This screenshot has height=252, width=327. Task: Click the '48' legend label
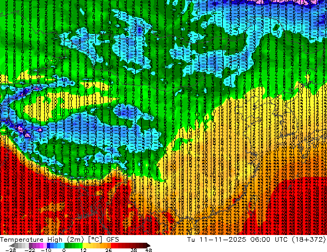tap(149, 250)
